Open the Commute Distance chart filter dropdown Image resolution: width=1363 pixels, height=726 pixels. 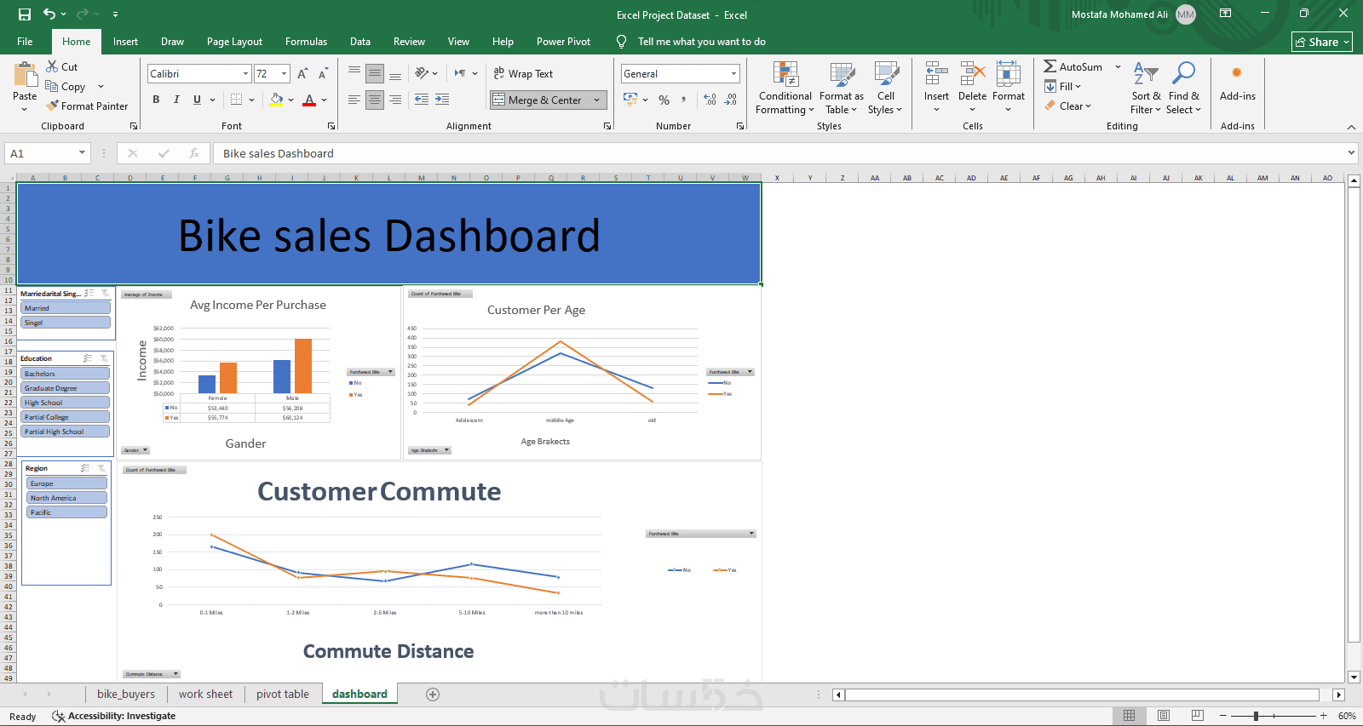tap(175, 674)
